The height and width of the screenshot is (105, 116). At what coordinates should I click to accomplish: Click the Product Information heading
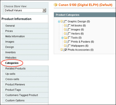click(x=17, y=19)
